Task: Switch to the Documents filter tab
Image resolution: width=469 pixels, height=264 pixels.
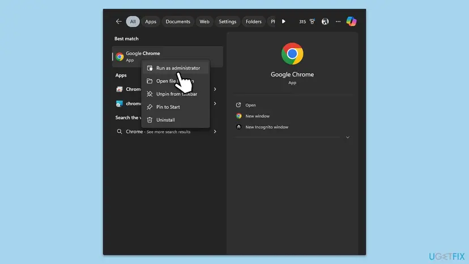Action: point(178,22)
